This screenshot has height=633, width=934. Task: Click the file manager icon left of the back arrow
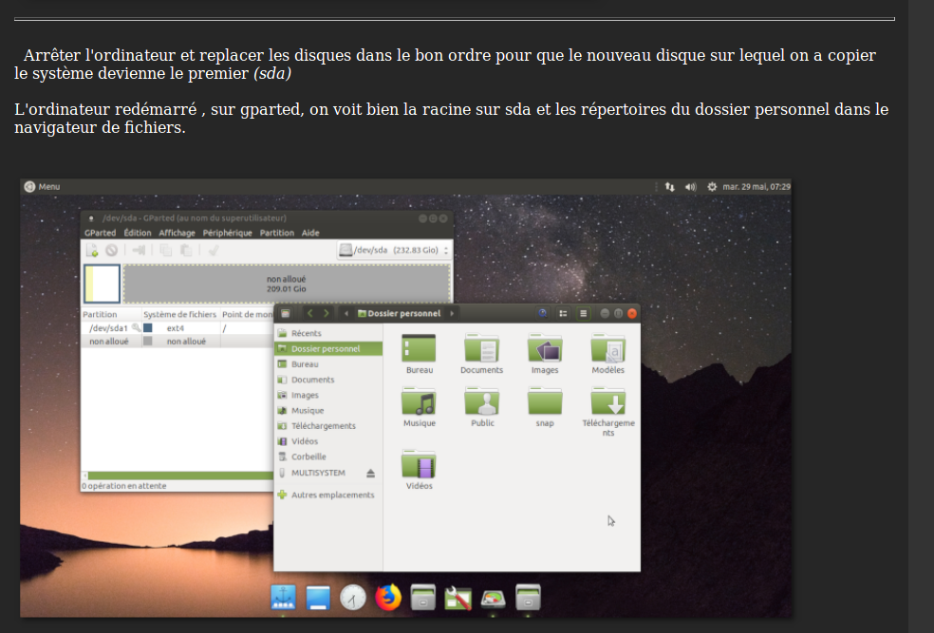click(286, 313)
